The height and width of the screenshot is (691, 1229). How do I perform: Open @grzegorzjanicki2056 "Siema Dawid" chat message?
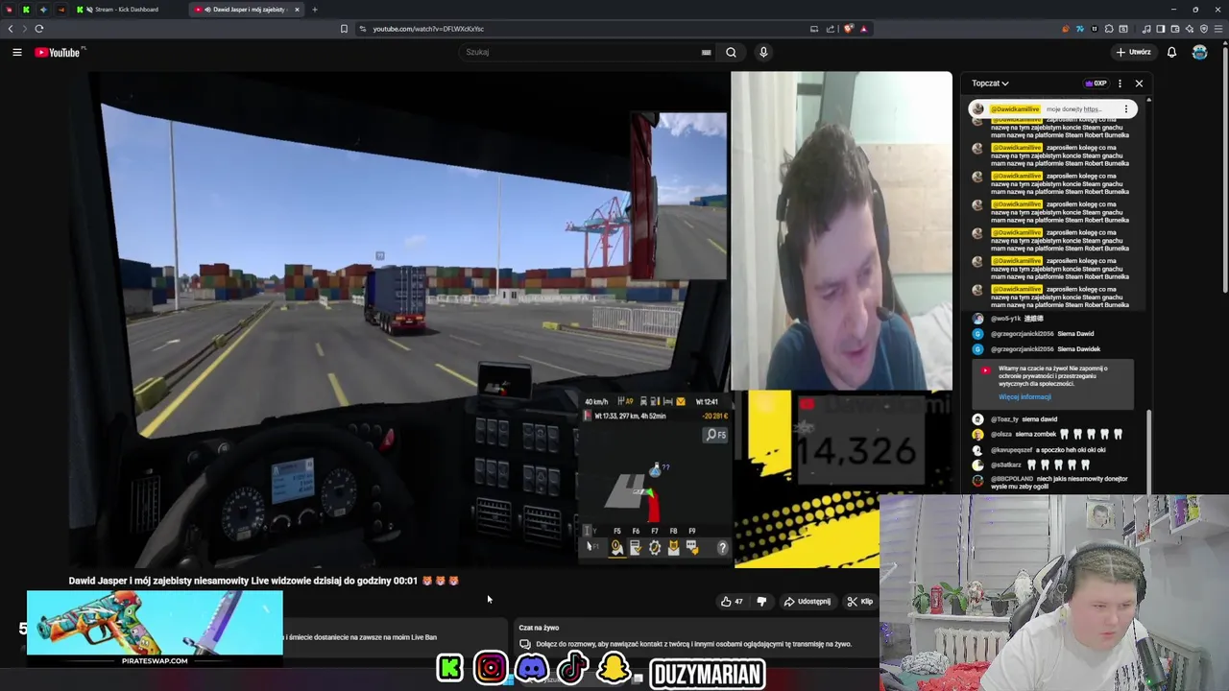click(1042, 334)
